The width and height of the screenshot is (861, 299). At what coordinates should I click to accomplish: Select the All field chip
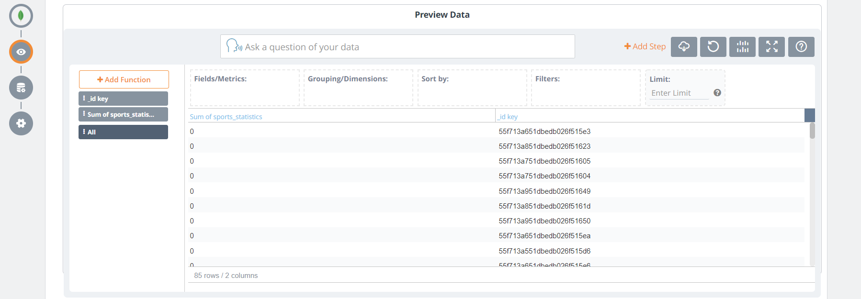click(x=123, y=132)
